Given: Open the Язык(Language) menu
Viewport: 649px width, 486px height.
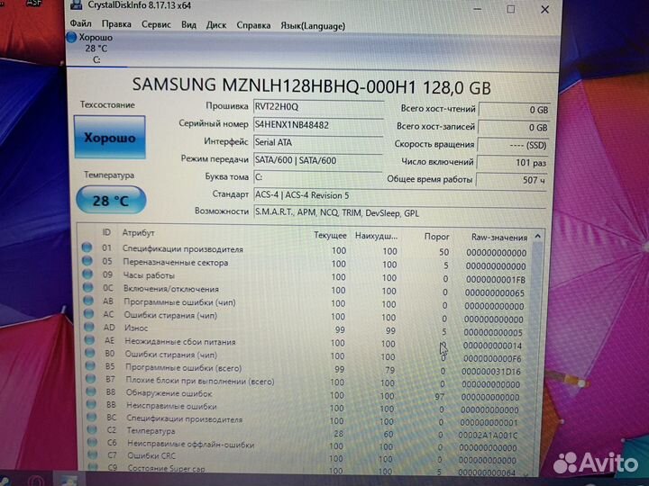Looking at the screenshot, I should (313, 26).
